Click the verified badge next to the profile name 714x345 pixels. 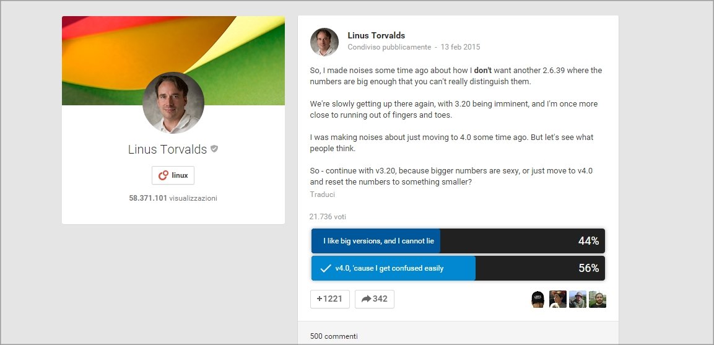point(214,149)
